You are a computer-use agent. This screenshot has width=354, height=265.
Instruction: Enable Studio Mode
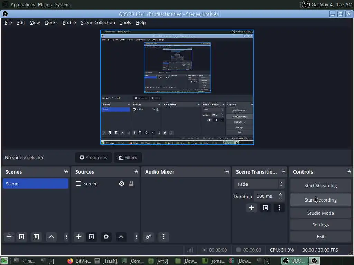pyautogui.click(x=320, y=213)
